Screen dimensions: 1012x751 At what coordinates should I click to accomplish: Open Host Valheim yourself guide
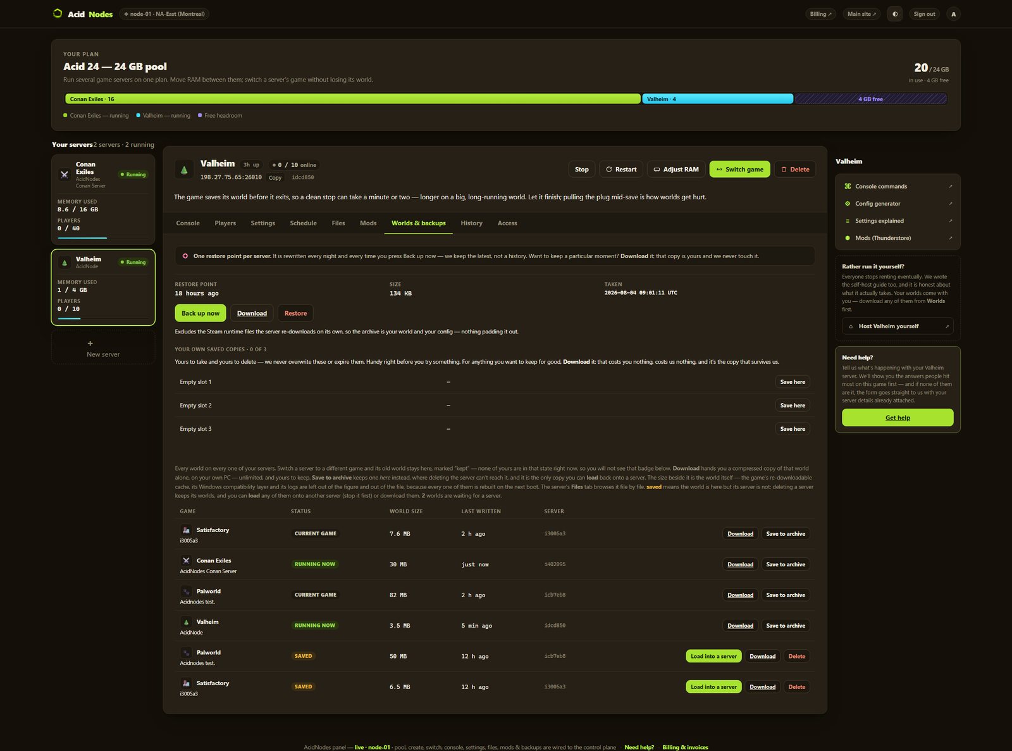[898, 326]
